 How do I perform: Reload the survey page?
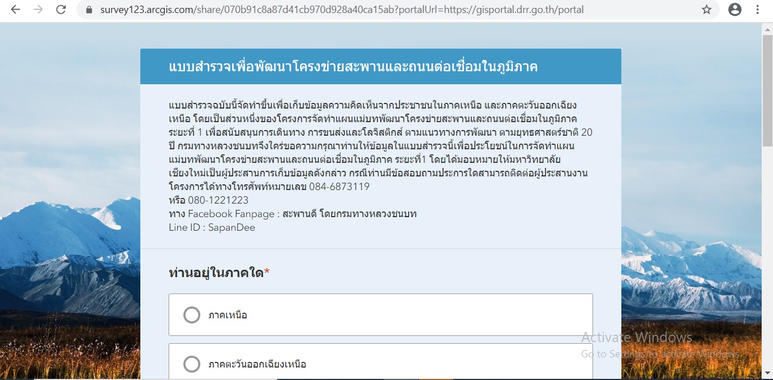[x=61, y=10]
